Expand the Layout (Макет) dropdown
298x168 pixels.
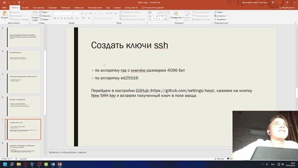(x=45, y=12)
